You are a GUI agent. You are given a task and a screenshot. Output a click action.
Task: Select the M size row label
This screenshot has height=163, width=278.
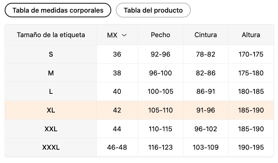point(51,73)
